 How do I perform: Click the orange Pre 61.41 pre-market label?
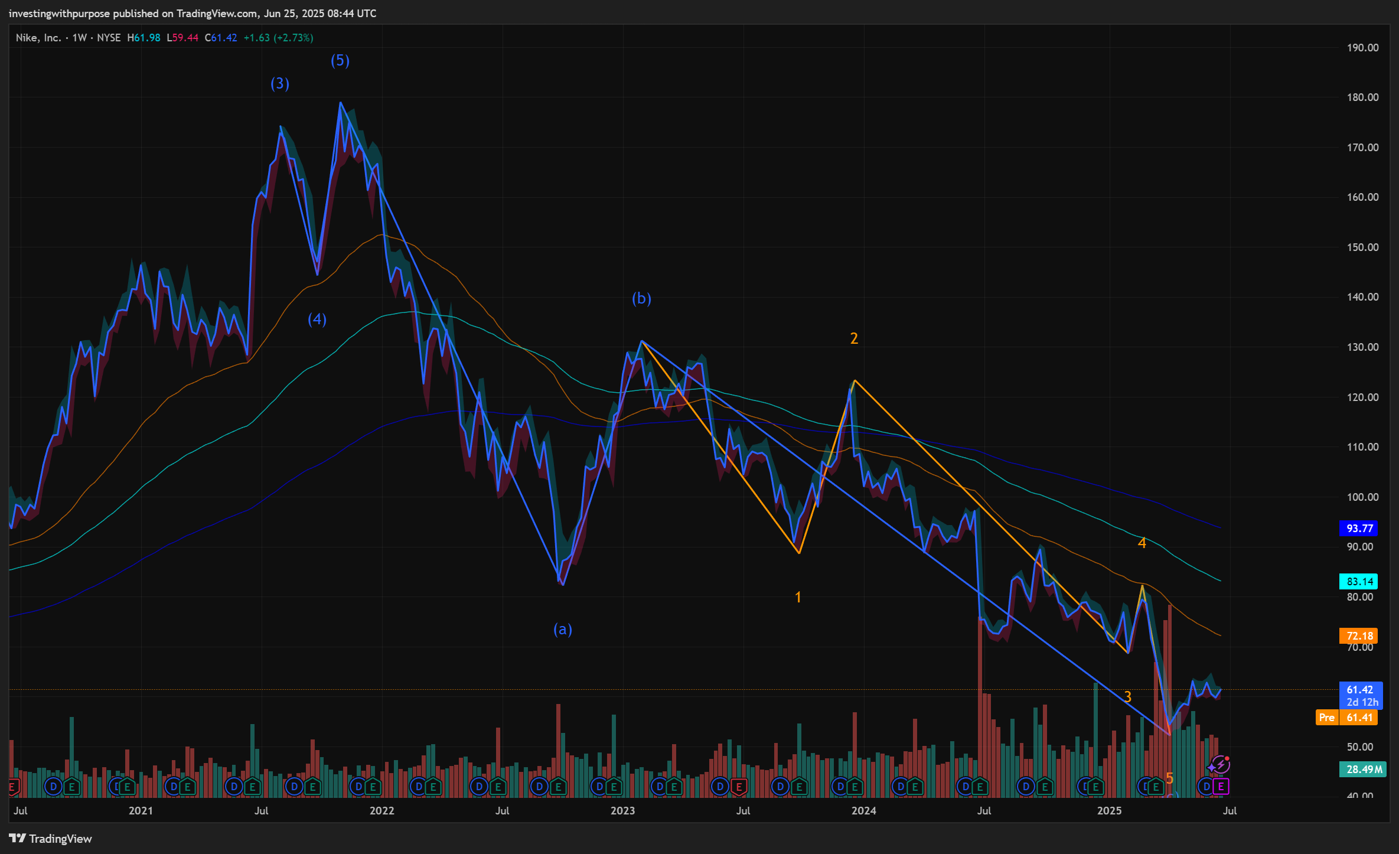pyautogui.click(x=1346, y=717)
